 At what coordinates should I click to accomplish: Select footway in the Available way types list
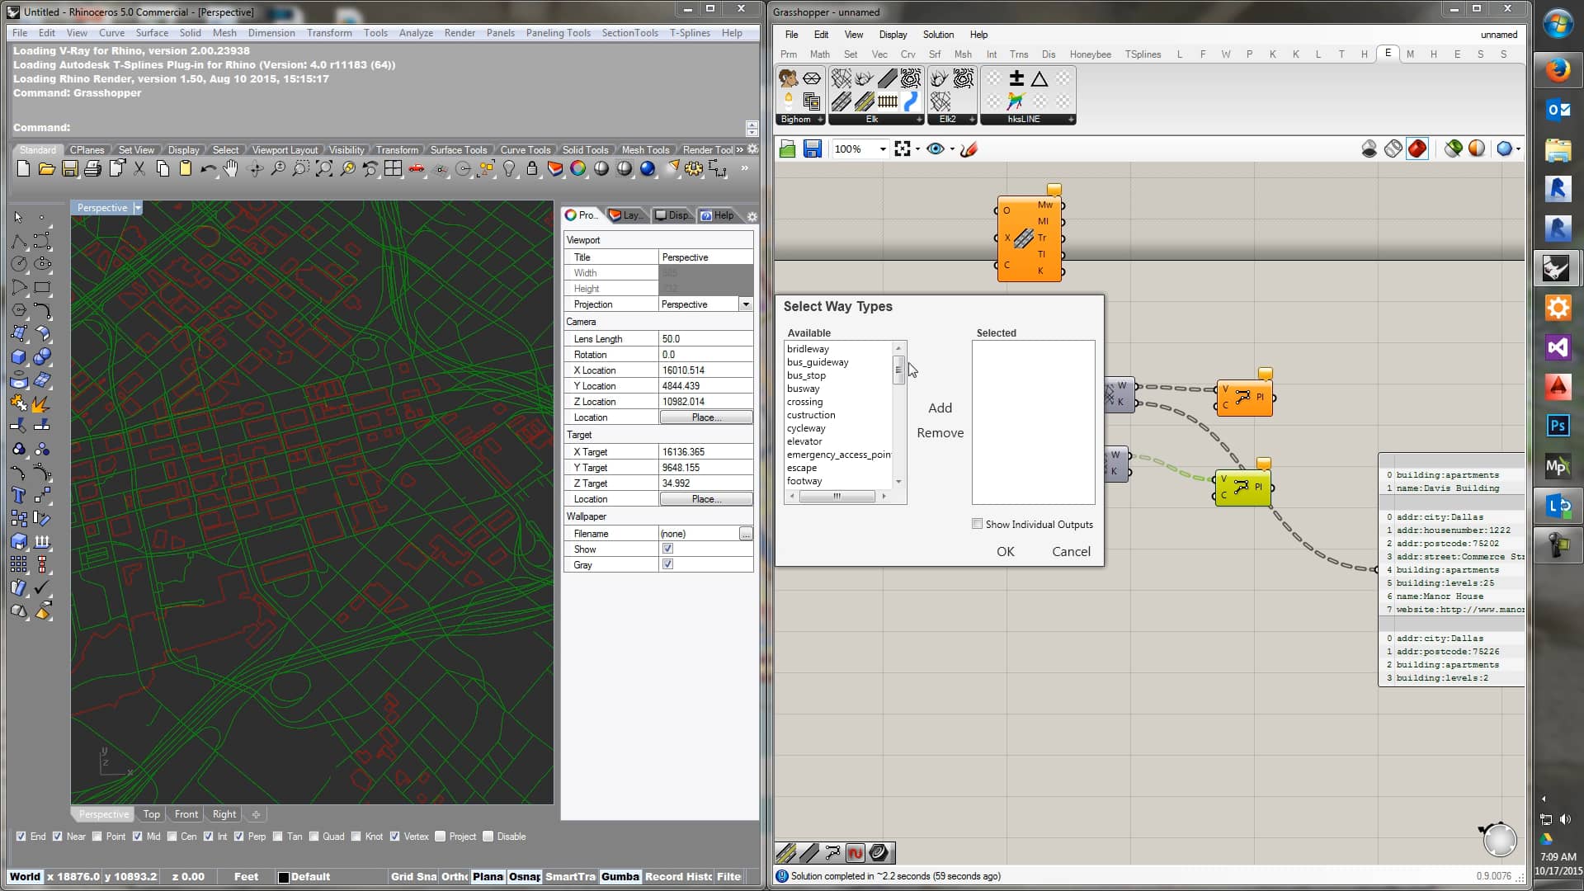point(805,480)
